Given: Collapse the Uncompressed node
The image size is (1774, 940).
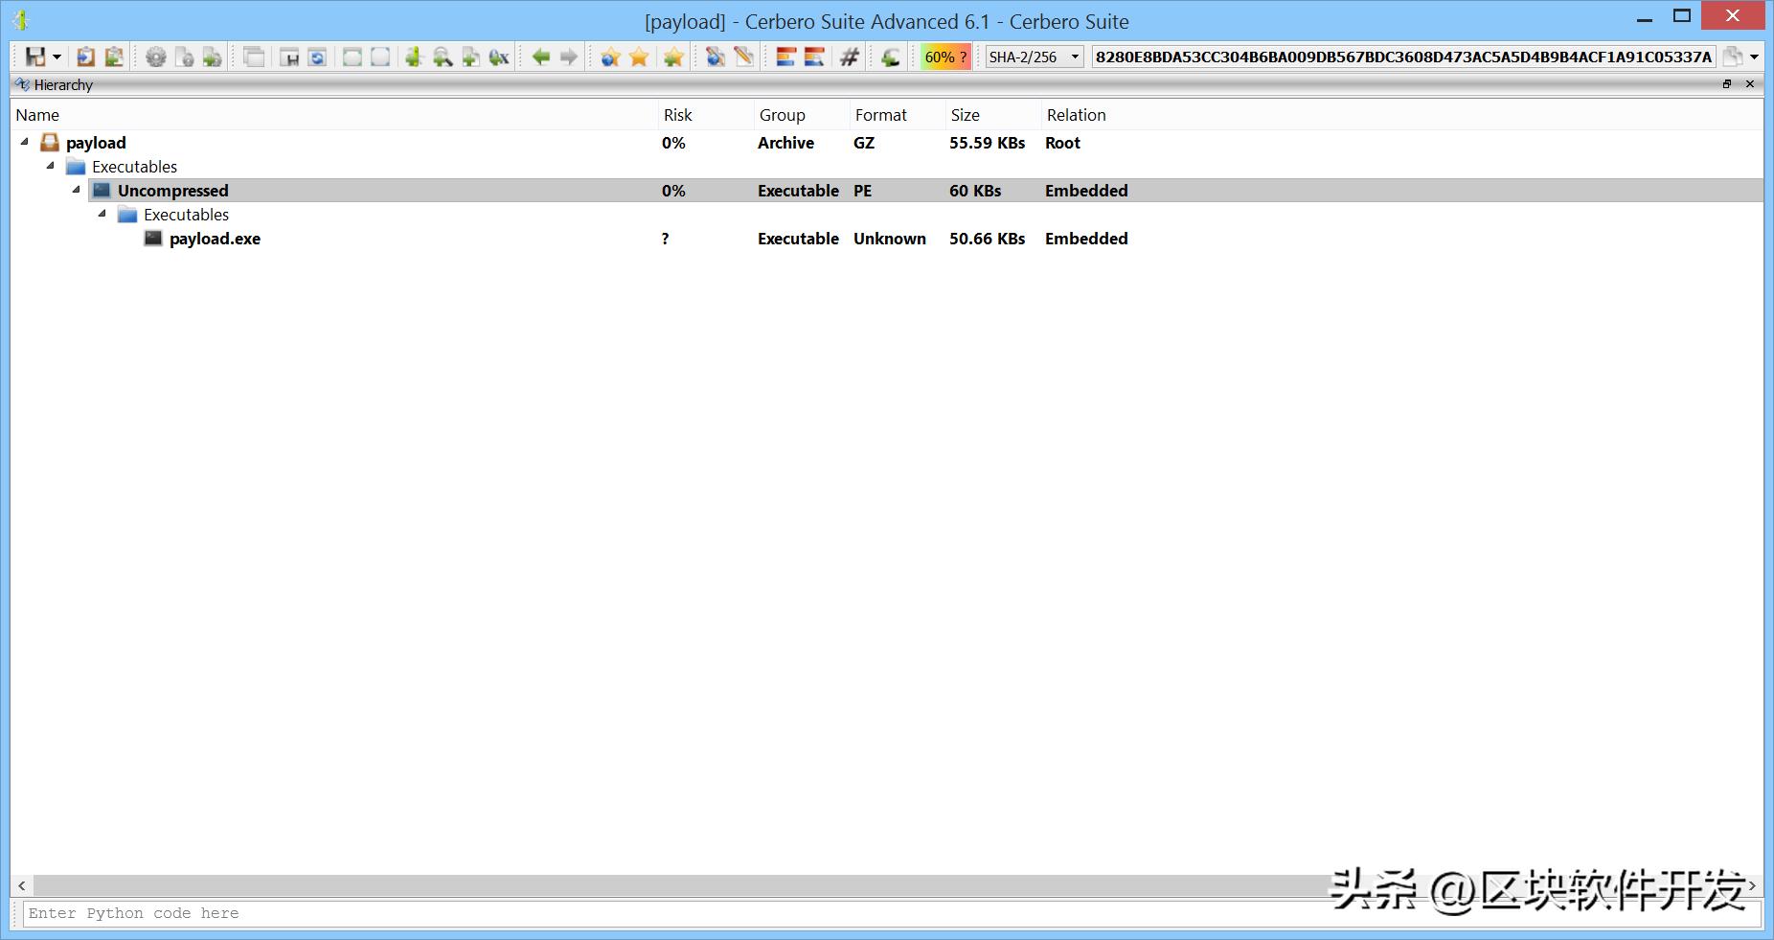Looking at the screenshot, I should (77, 190).
